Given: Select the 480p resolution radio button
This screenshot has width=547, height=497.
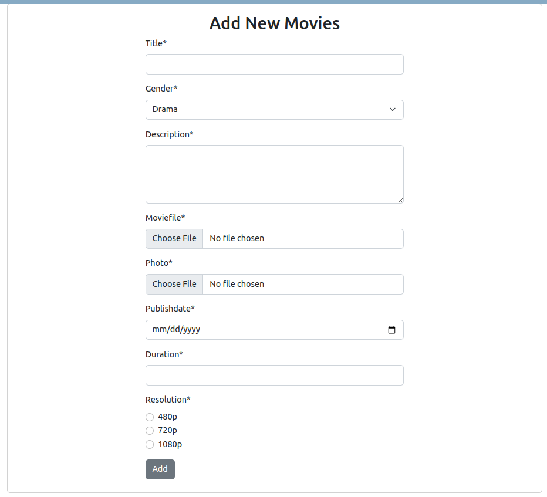Looking at the screenshot, I should [150, 417].
